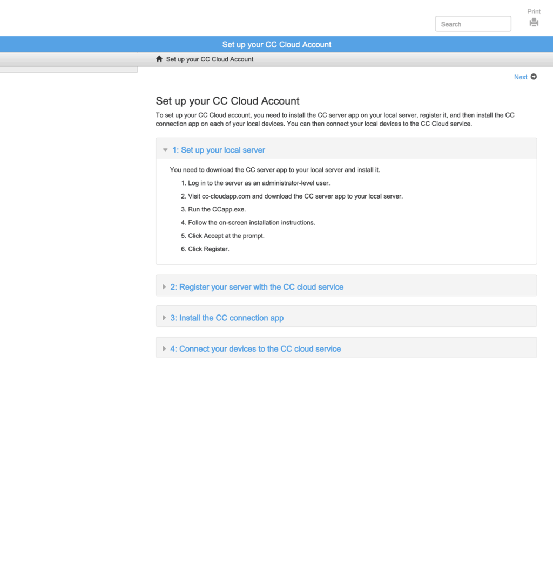Collapse section 1 using its disclosure triangle
The width and height of the screenshot is (553, 561).
coord(165,150)
